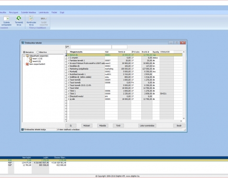
Task: Select the Kibontva radio button
Action: [38, 52]
